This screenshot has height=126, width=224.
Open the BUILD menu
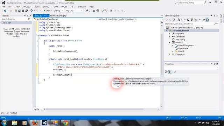(x=37, y=7)
